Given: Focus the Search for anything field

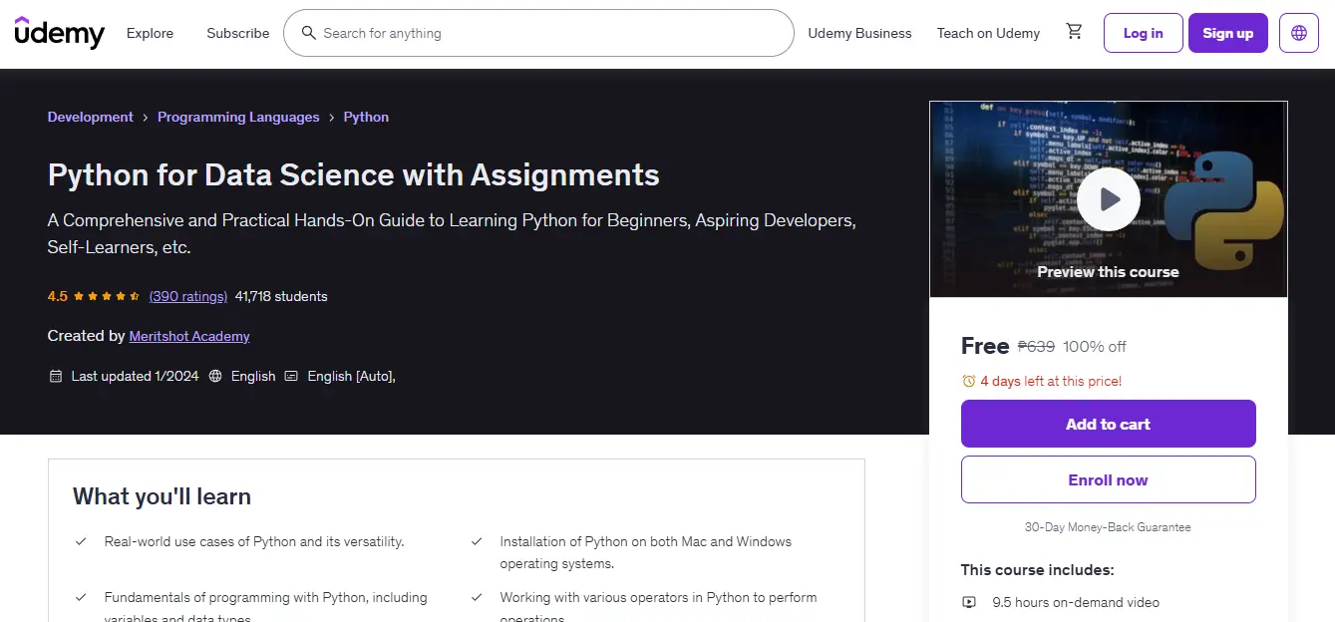Looking at the screenshot, I should [538, 33].
